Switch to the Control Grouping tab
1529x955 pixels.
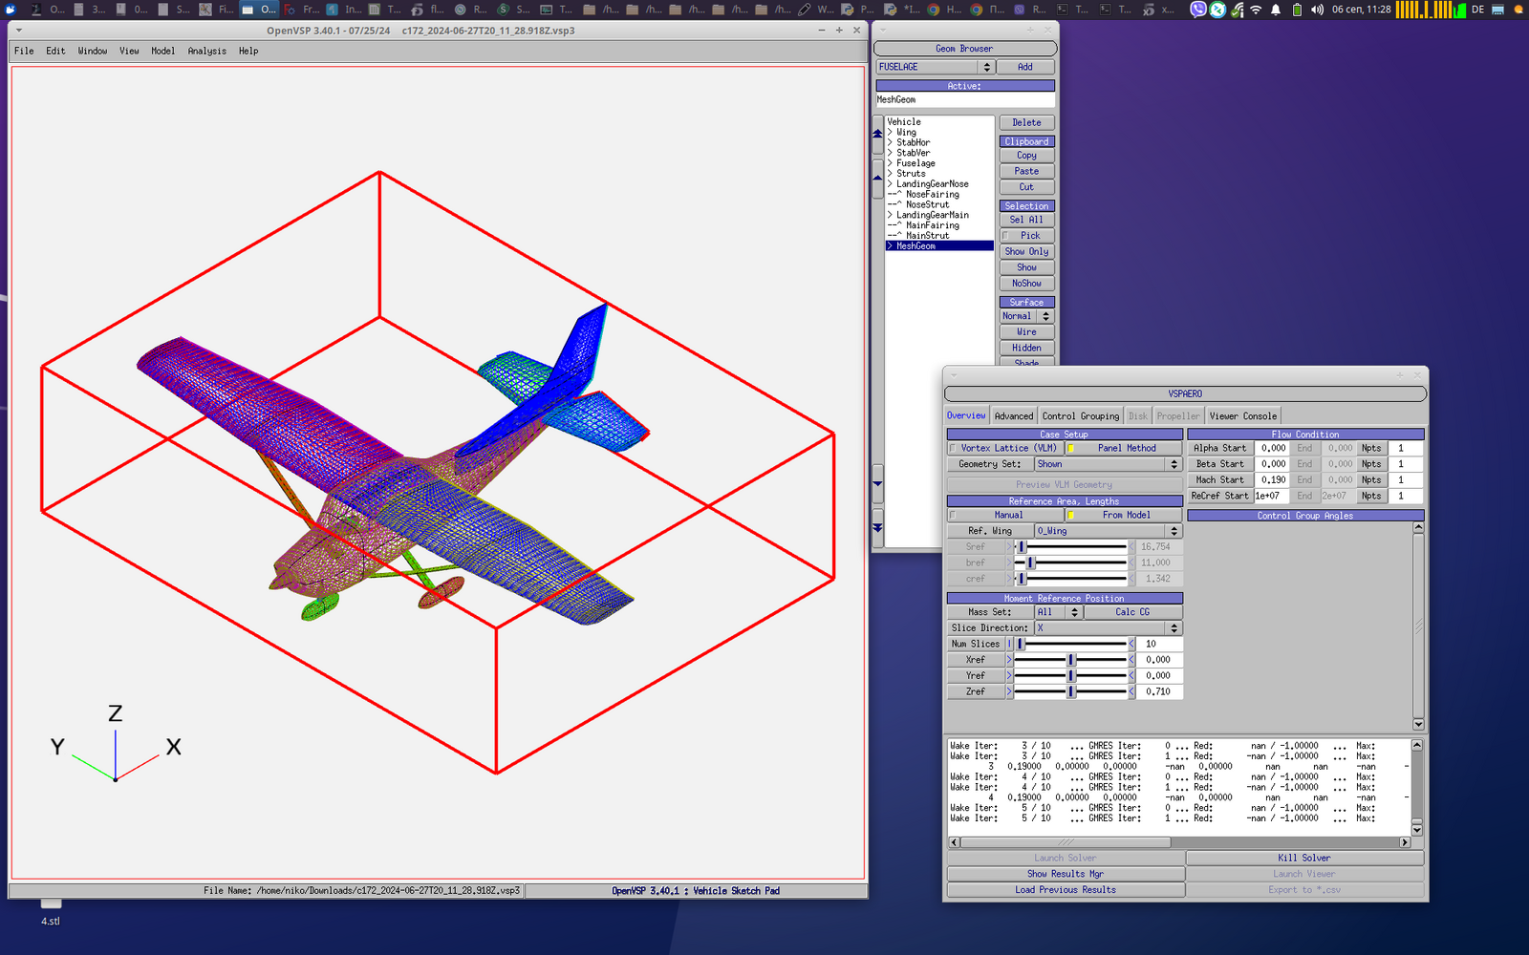tap(1080, 416)
